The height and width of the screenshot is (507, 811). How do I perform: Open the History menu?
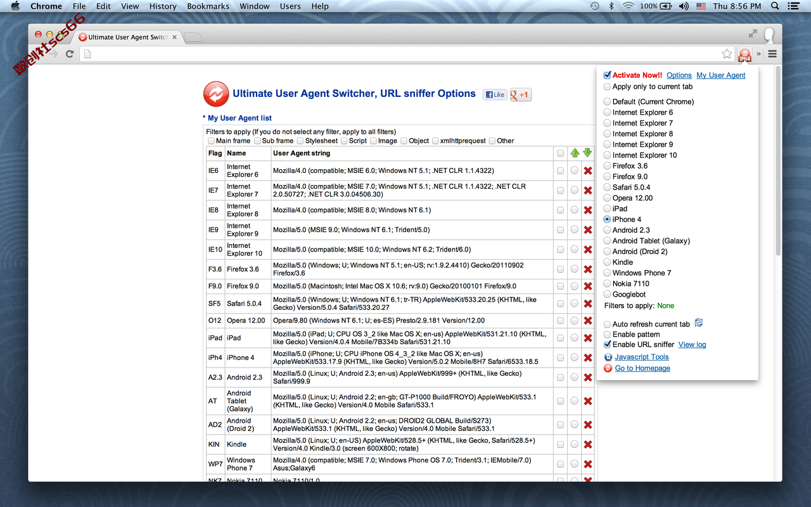click(x=163, y=6)
